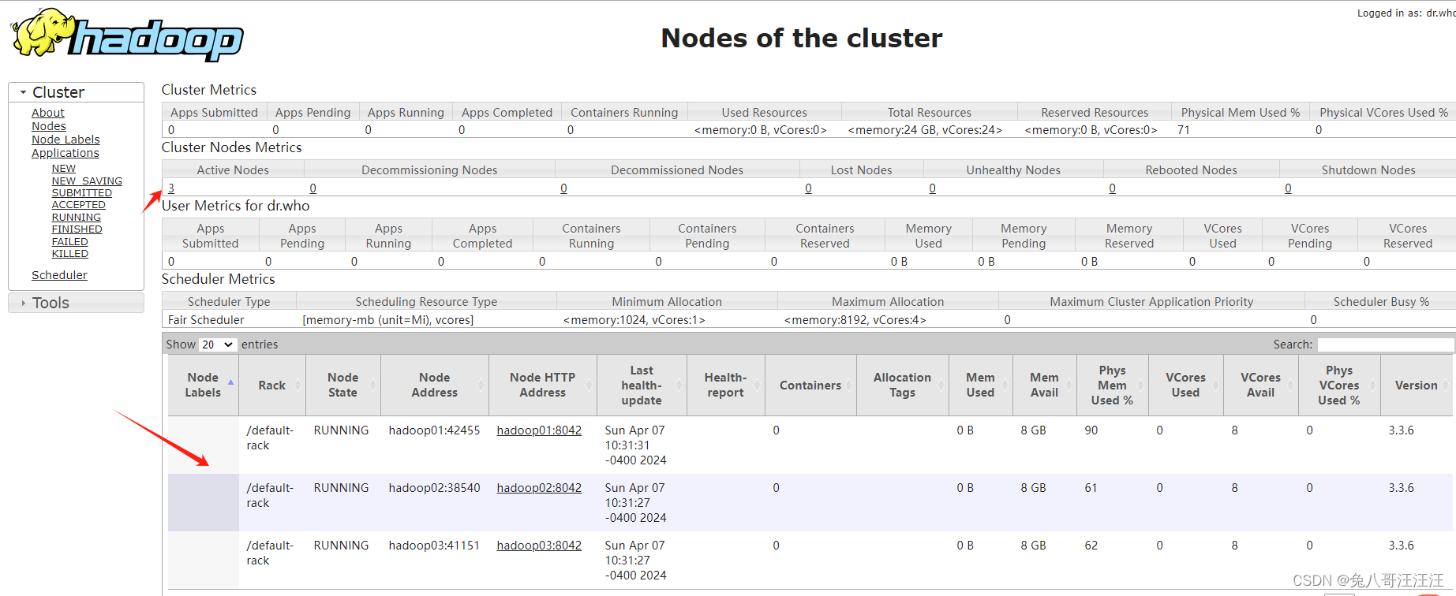Open the Nodes link in sidebar
The height and width of the screenshot is (596, 1456).
(x=49, y=126)
